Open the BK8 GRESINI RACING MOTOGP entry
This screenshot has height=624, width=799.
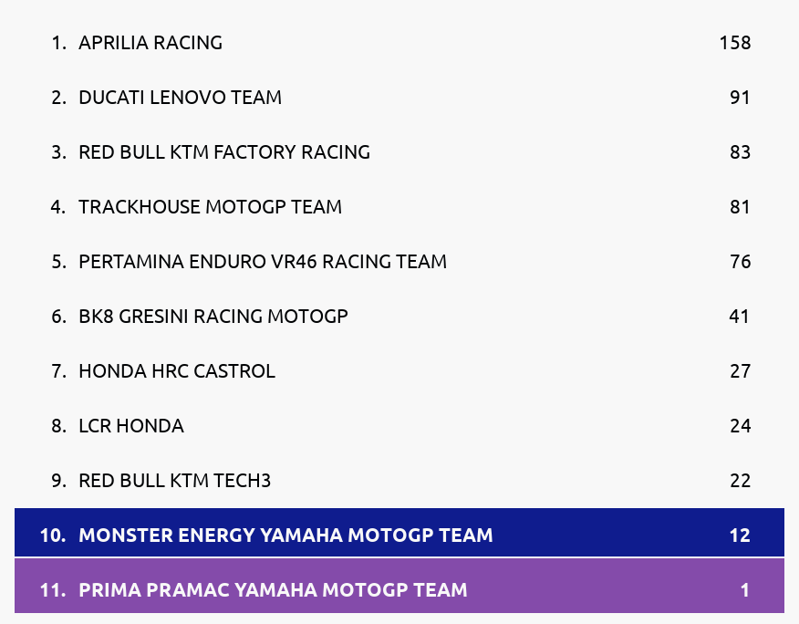213,317
